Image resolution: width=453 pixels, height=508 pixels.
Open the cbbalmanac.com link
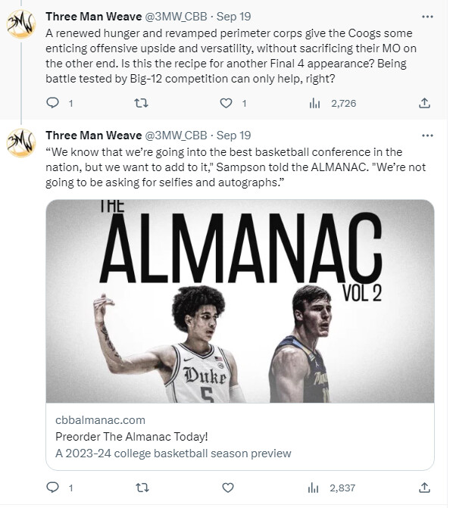pyautogui.click(x=100, y=420)
